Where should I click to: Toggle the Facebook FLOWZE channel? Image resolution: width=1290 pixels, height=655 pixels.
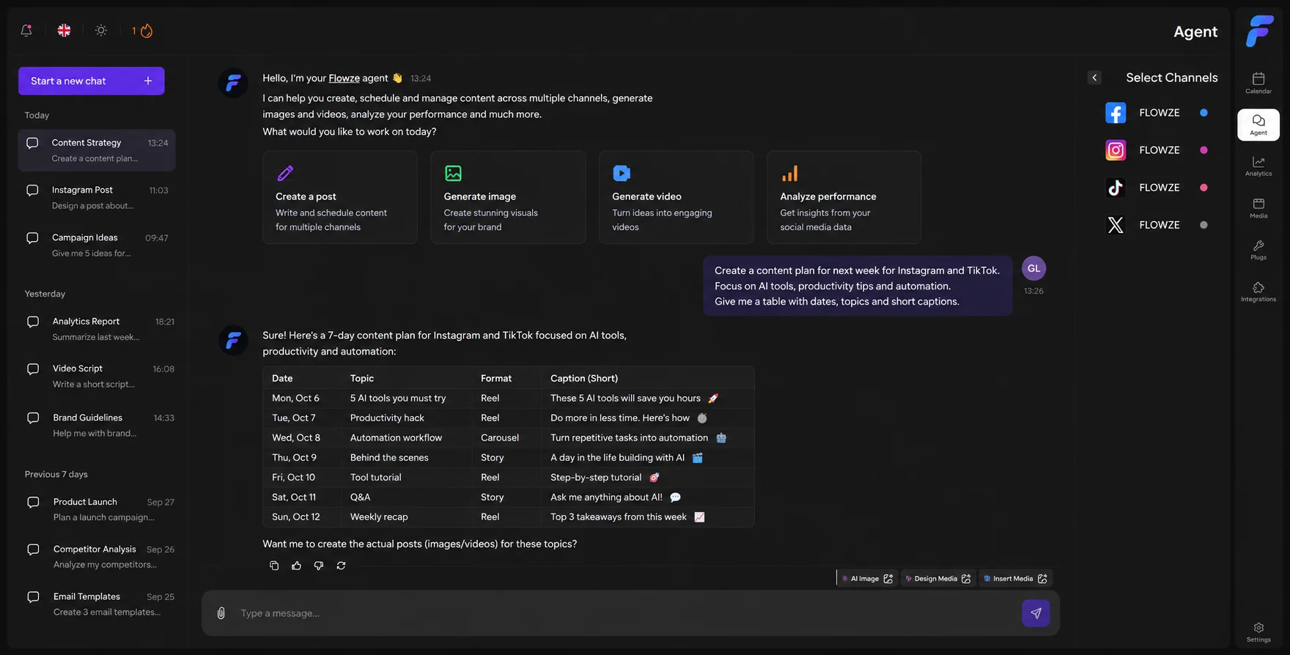[x=1157, y=113]
